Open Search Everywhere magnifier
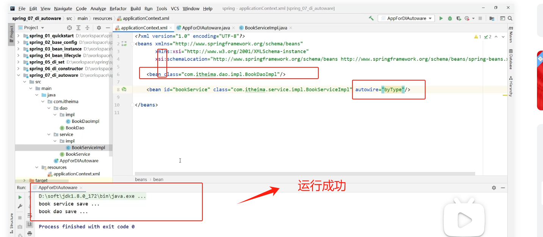The image size is (543, 237). pos(510,18)
